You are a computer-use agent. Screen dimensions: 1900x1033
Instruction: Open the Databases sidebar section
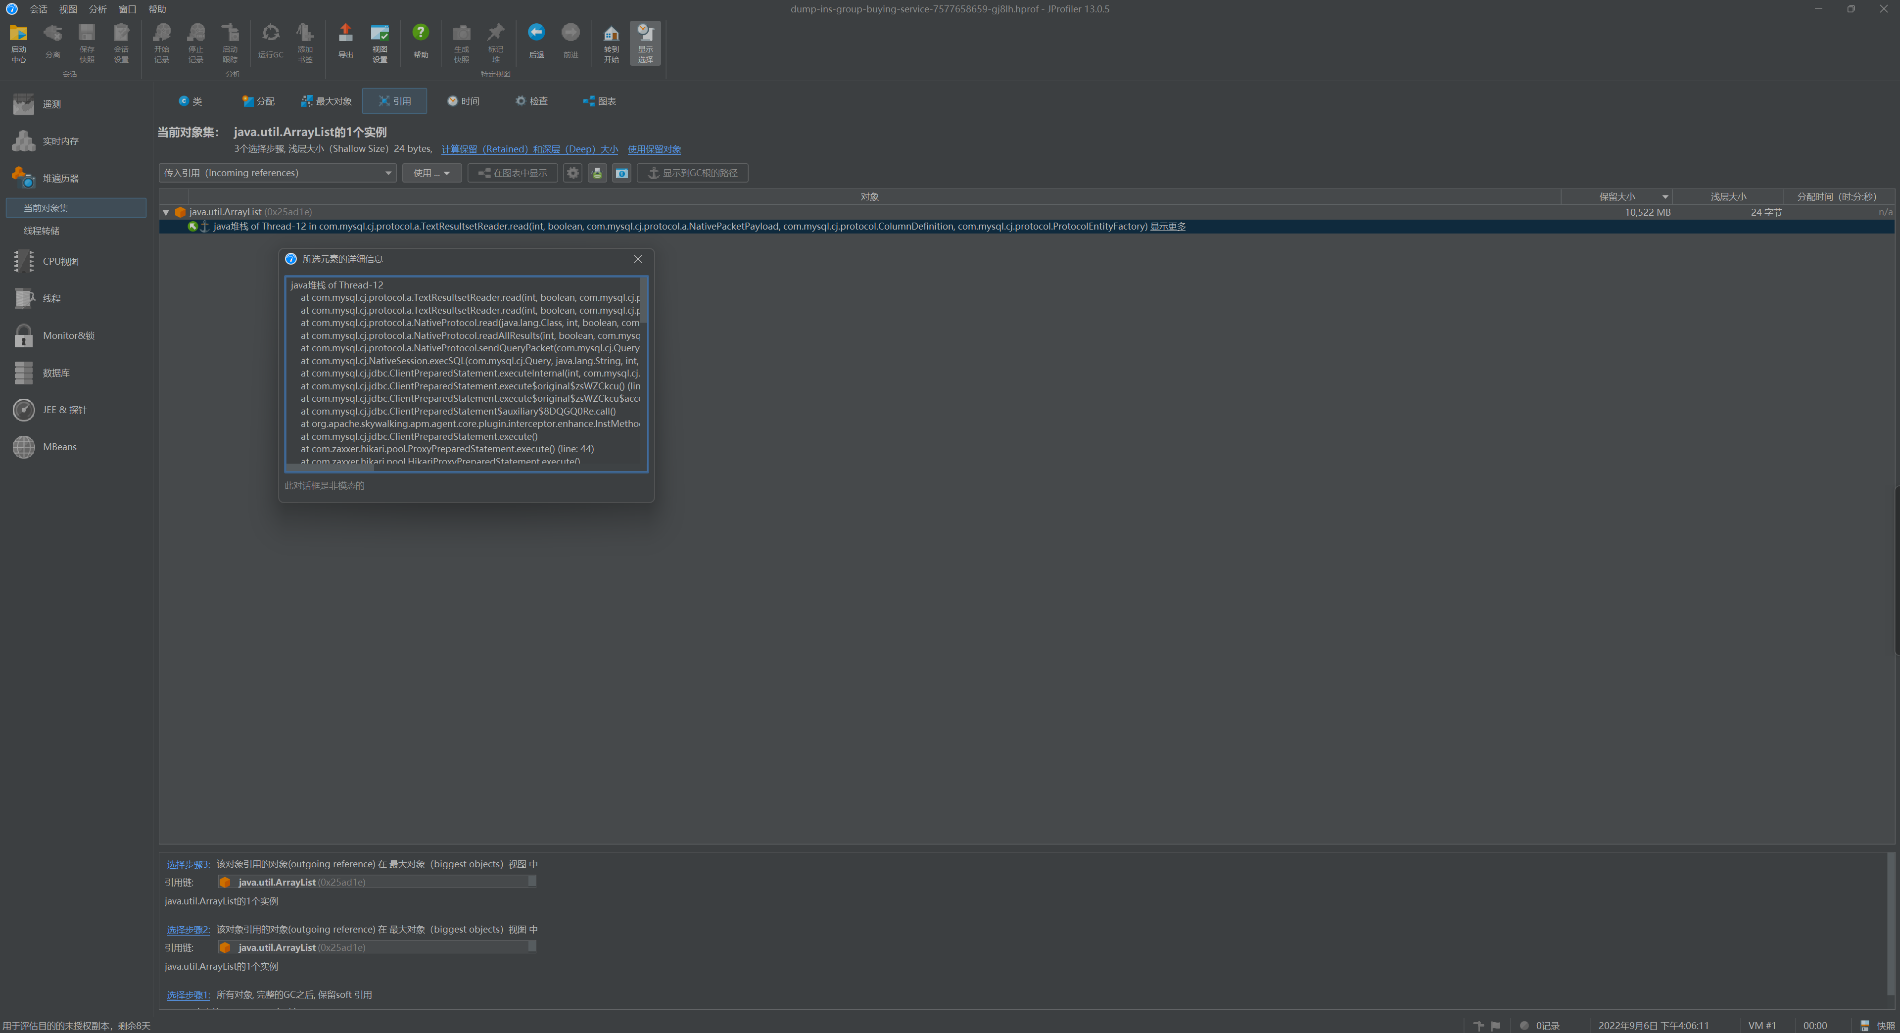77,373
